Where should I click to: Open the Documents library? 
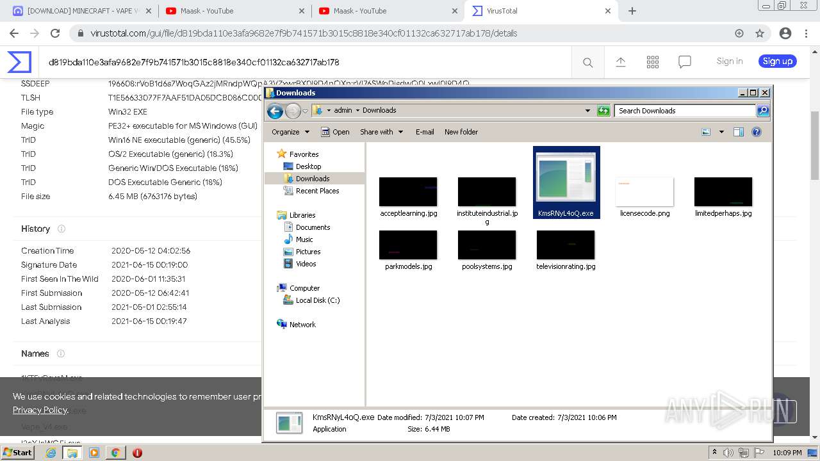coord(313,227)
